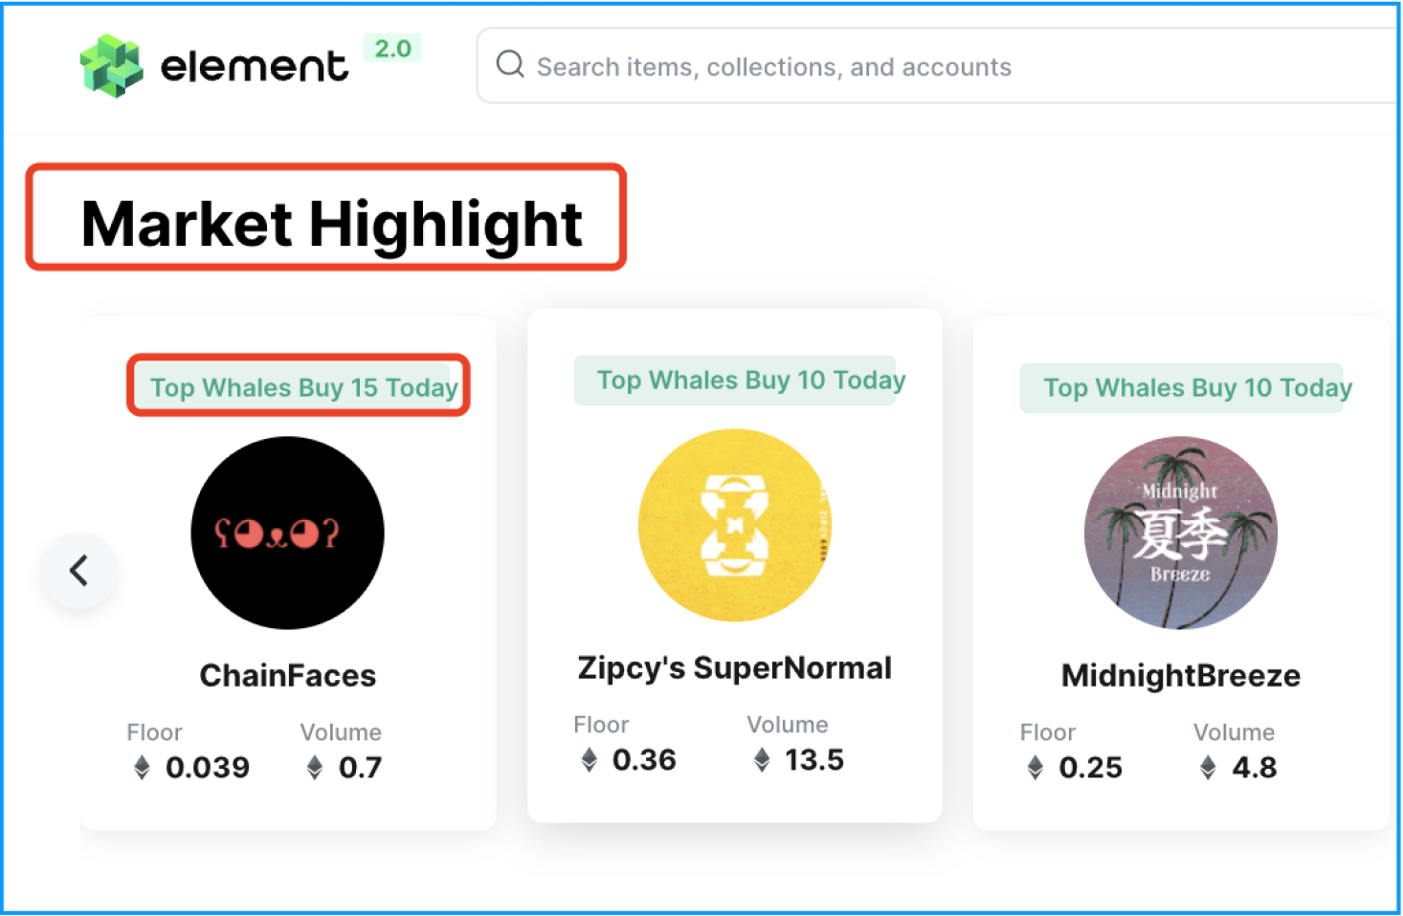This screenshot has height=916, width=1403.
Task: Click the element wordmark text
Action: 254,67
